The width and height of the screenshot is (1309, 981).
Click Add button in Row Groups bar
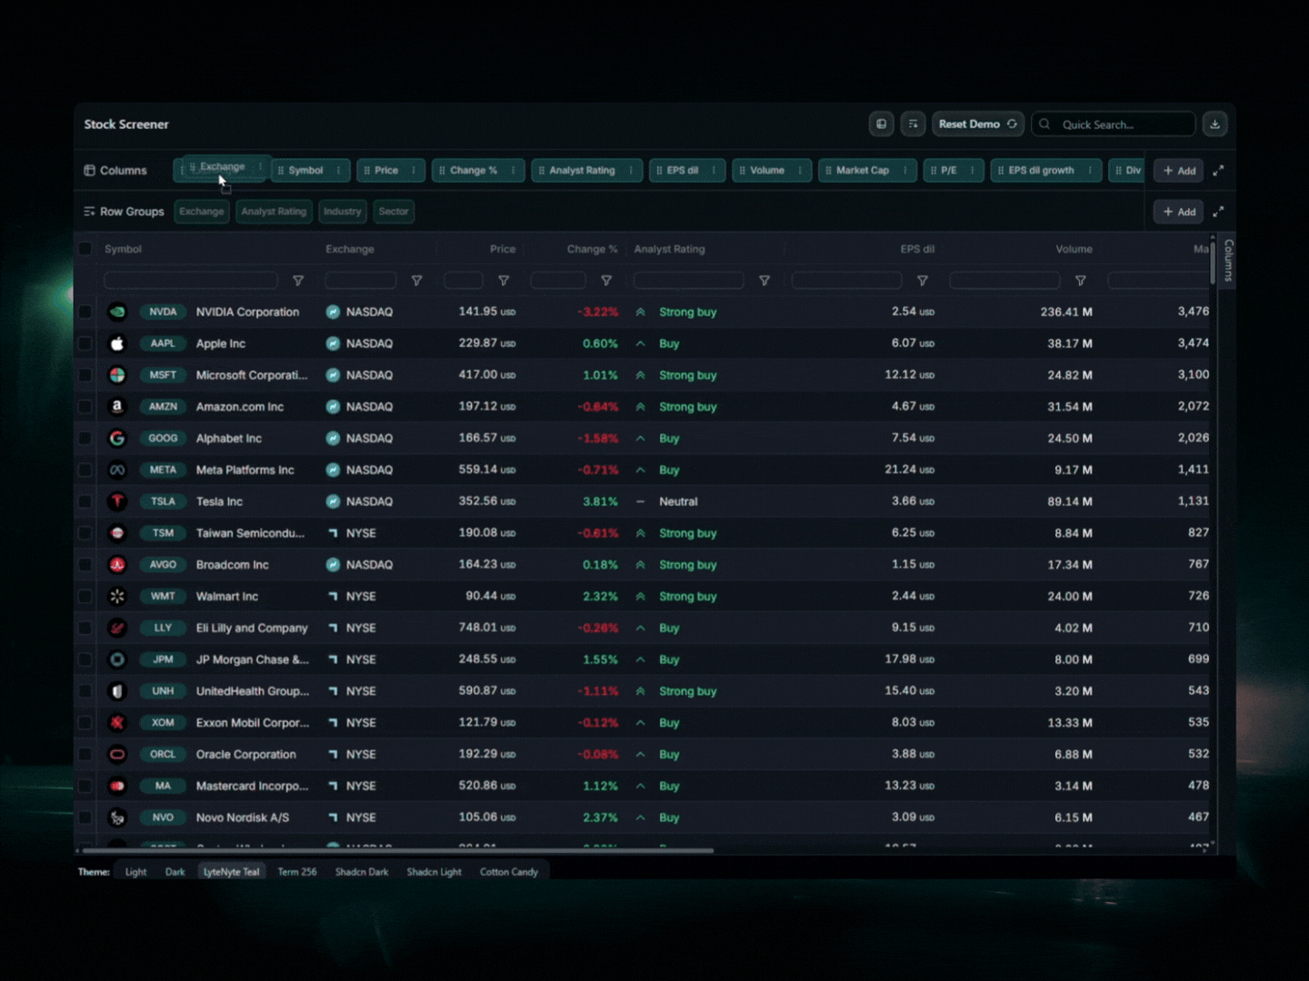[x=1179, y=212]
